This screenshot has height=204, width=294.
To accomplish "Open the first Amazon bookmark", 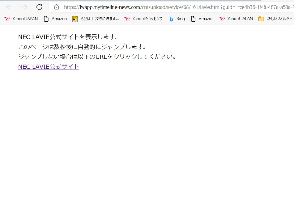I will (x=55, y=19).
